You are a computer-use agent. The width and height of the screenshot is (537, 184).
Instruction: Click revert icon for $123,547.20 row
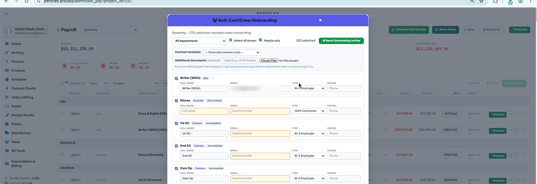click(517, 130)
